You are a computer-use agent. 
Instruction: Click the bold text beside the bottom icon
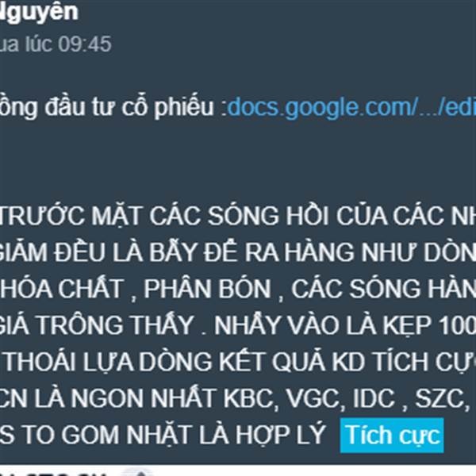[x=53, y=473]
